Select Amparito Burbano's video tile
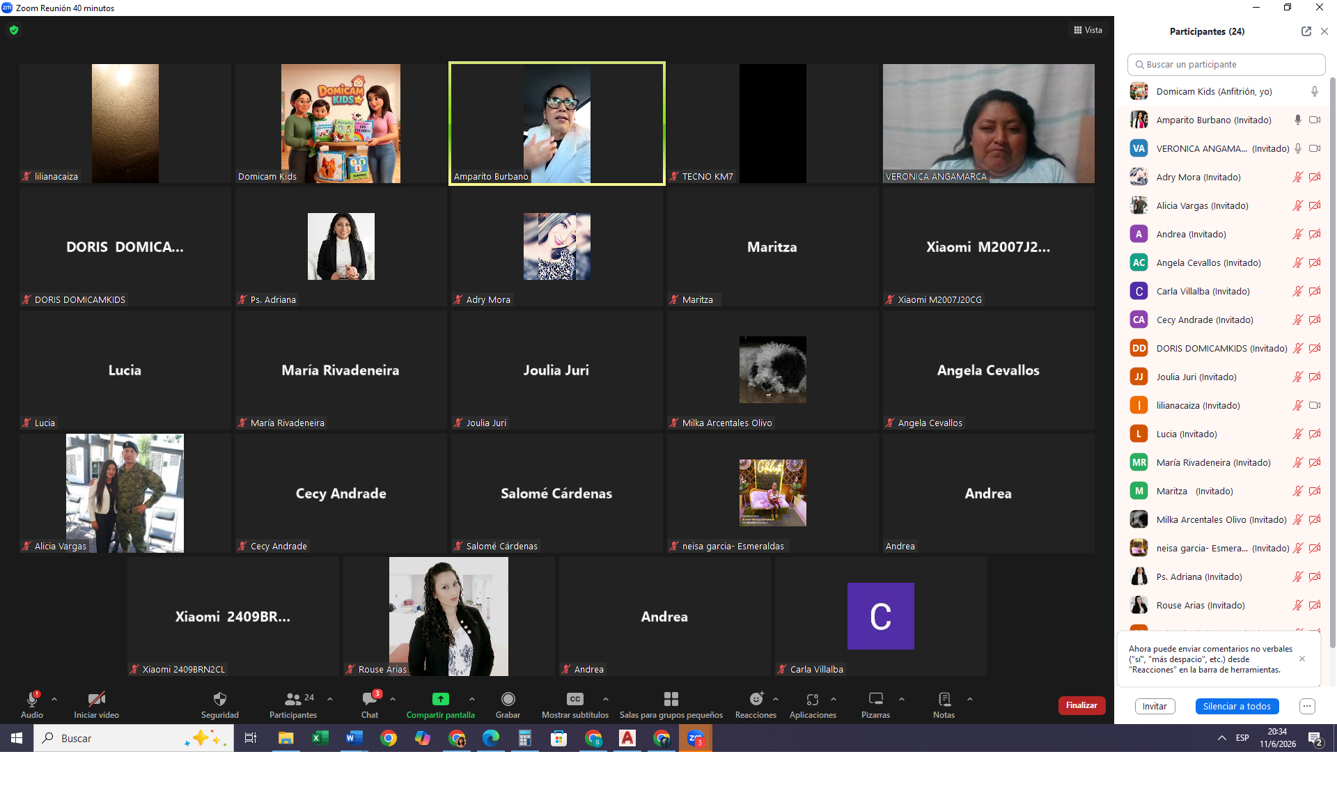This screenshot has width=1337, height=793. tap(557, 123)
